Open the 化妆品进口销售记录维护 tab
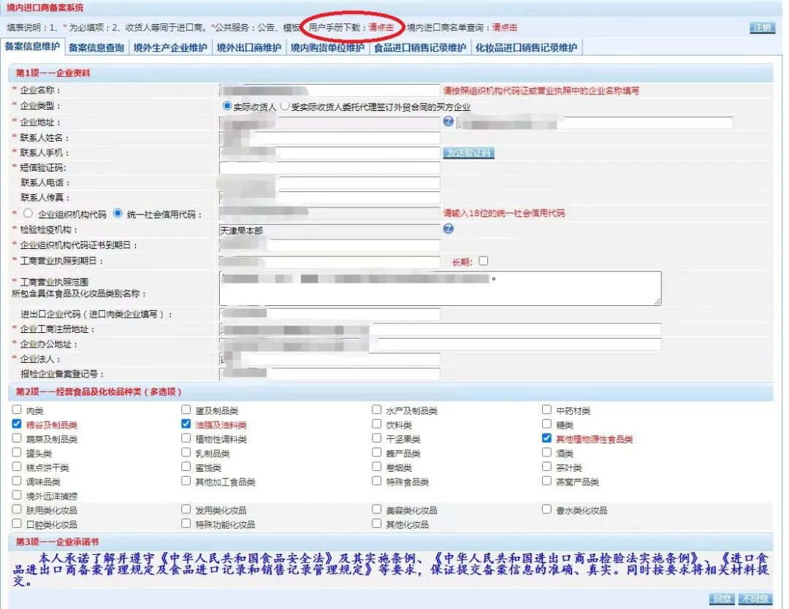Image resolution: width=789 pixels, height=609 pixels. pyautogui.click(x=526, y=48)
